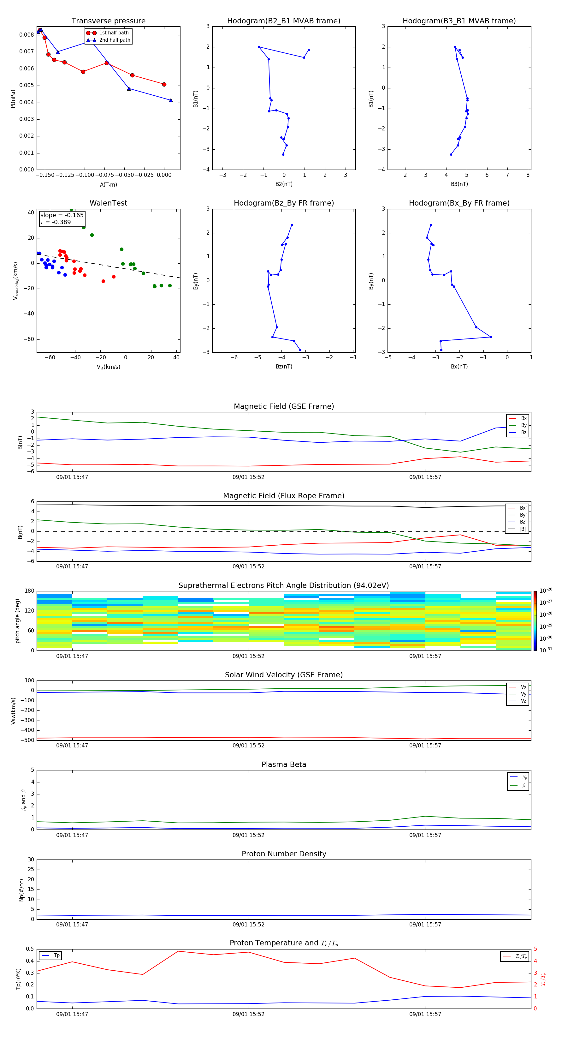Click 'Bz(nT)' x-axis label
Screen dimensions: 568x1042
pyautogui.click(x=284, y=367)
